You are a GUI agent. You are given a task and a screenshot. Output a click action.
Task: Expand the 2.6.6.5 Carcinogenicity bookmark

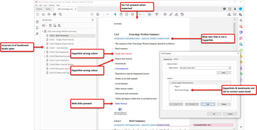45,52
